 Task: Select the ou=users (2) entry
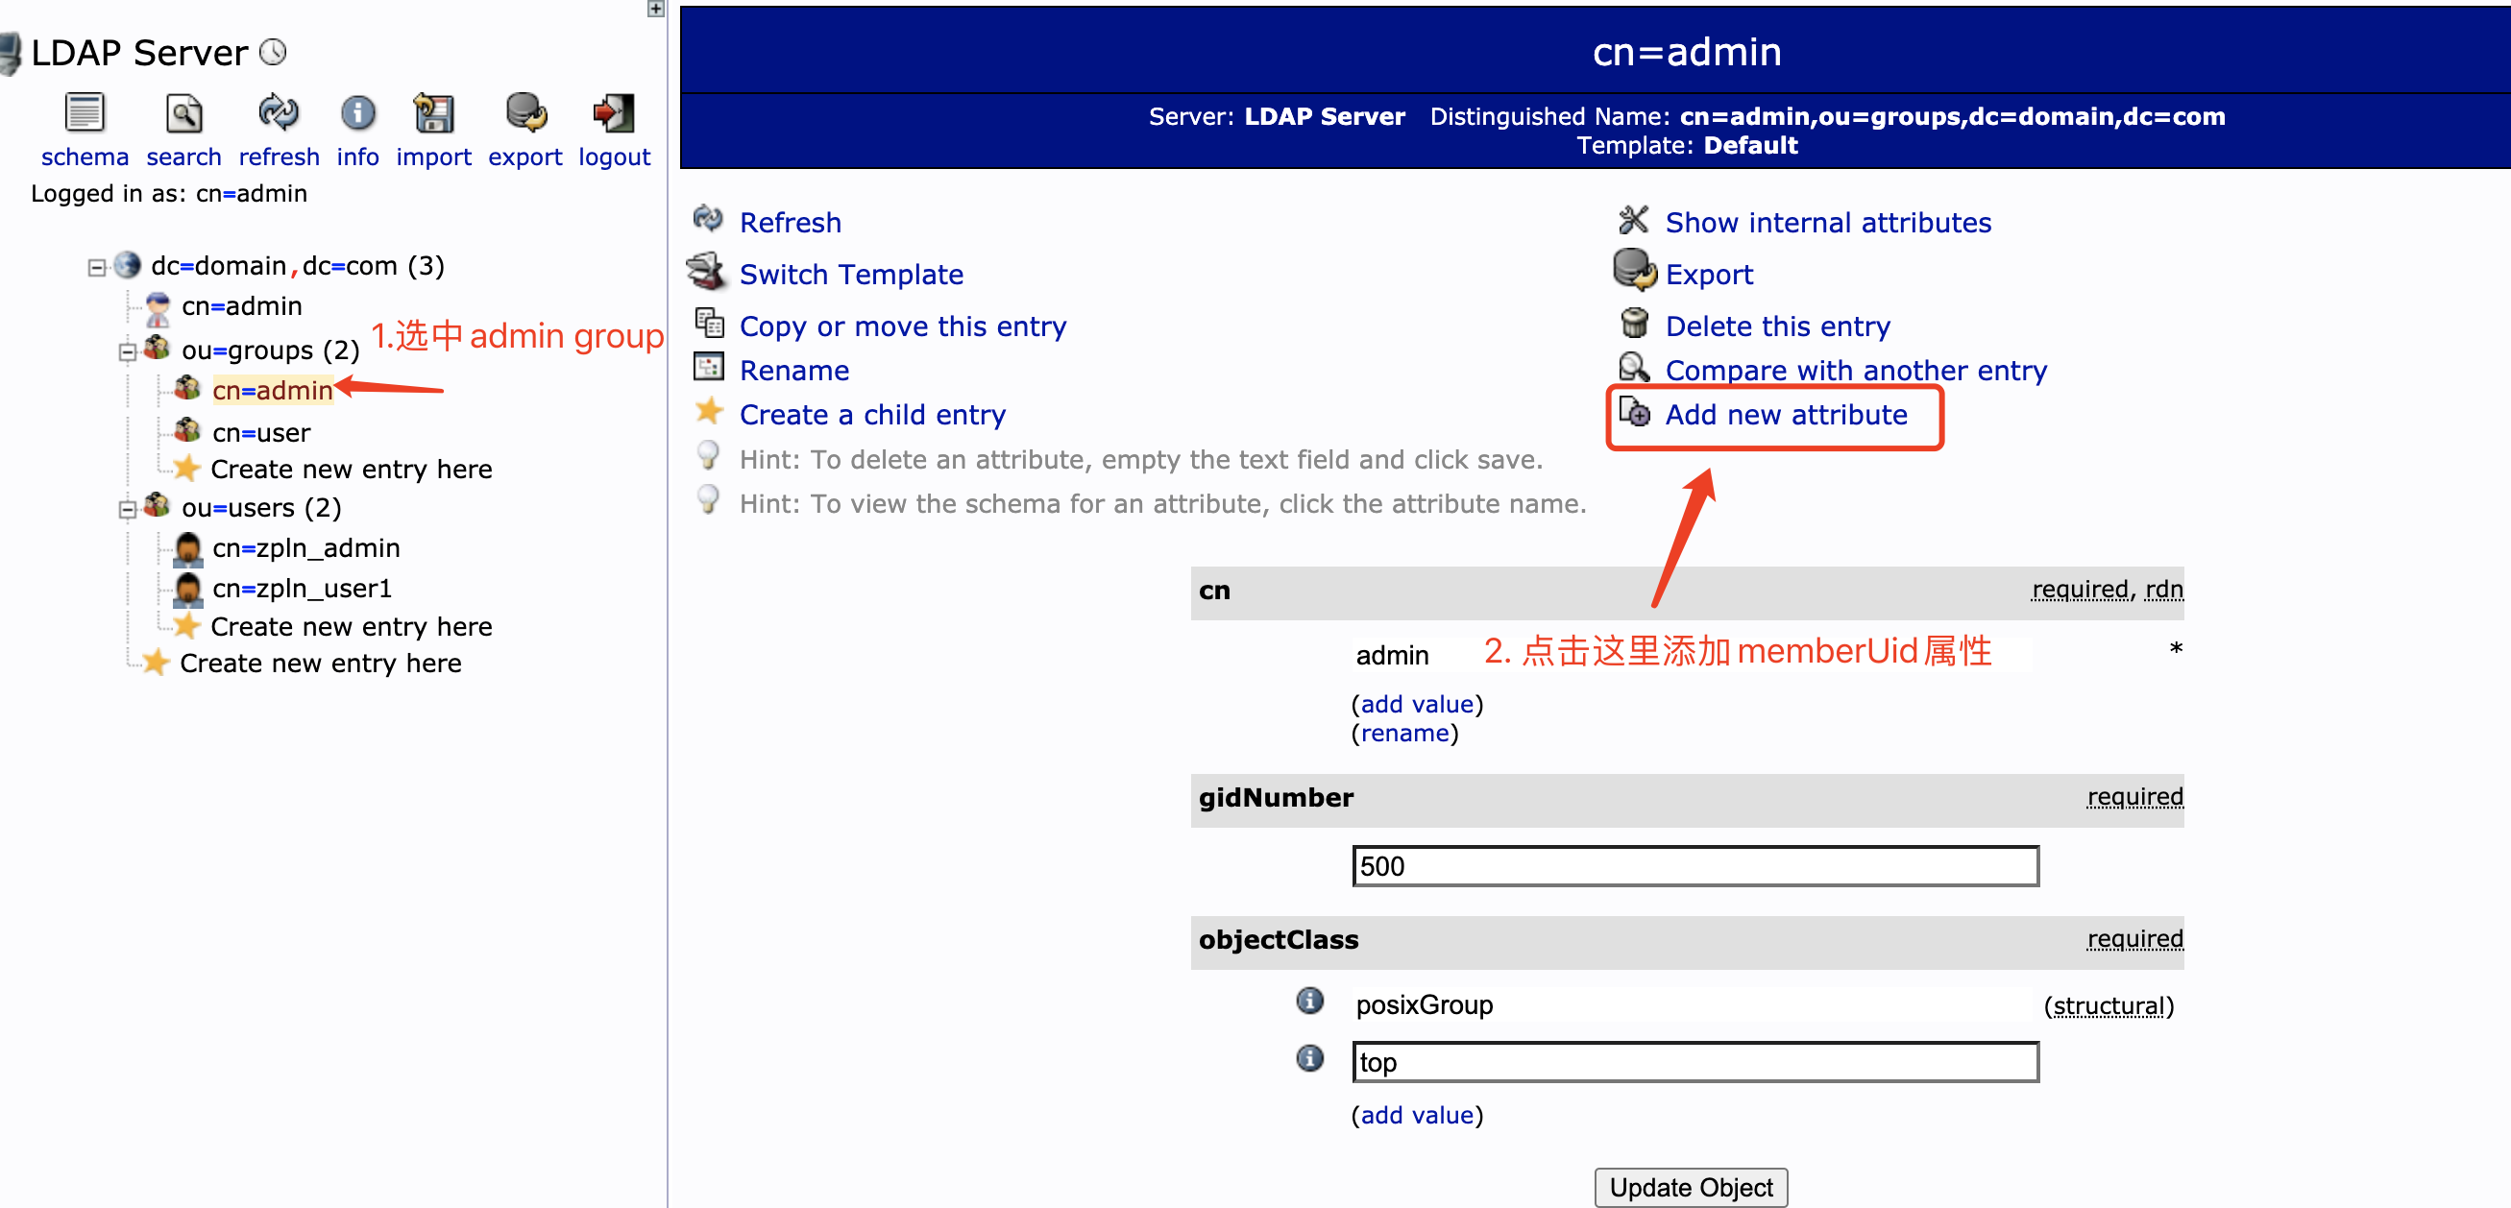[261, 508]
